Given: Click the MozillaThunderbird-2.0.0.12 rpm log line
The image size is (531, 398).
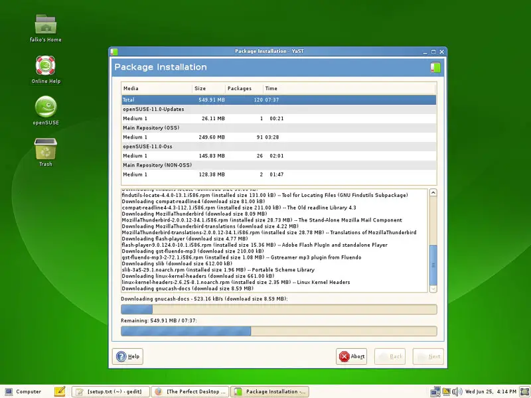Looking at the screenshot, I should click(262, 220).
